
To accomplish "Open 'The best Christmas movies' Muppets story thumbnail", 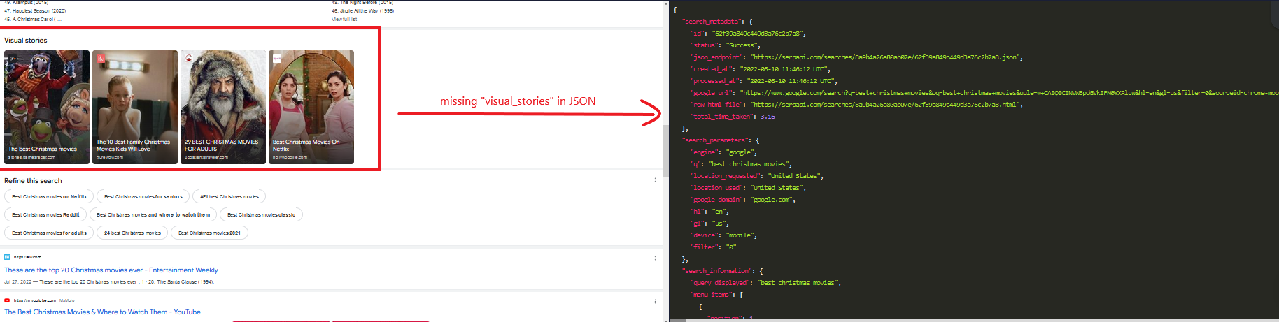I will tap(47, 107).
